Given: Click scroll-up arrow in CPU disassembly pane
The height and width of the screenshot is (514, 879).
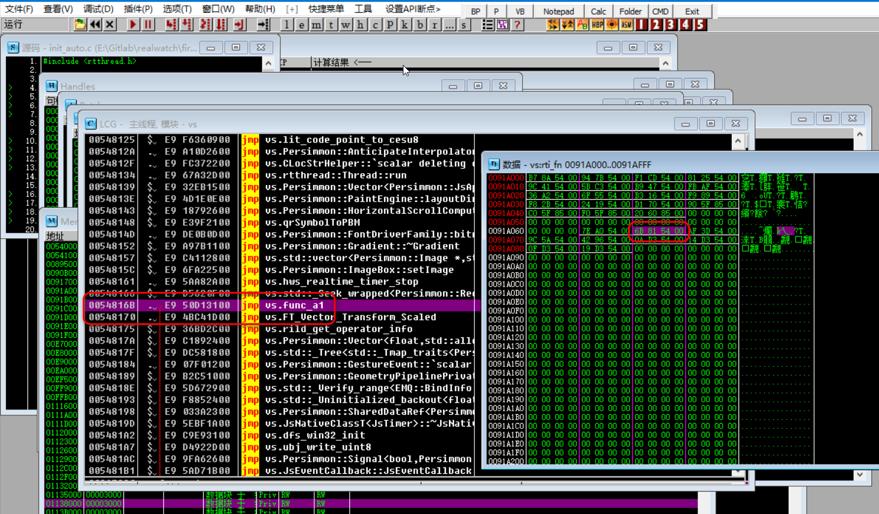Looking at the screenshot, I should [x=738, y=141].
